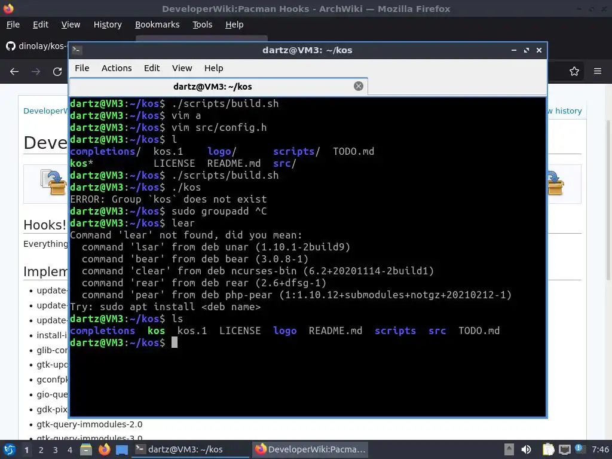This screenshot has width=612, height=459.
Task: Open Firefox Edit menu
Action: click(x=41, y=25)
